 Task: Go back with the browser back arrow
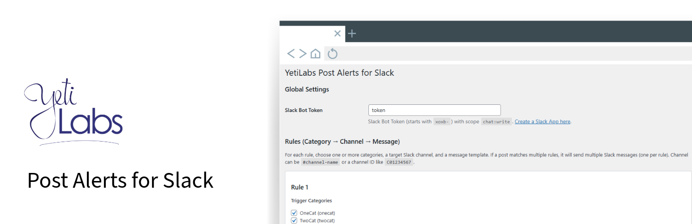click(x=291, y=54)
